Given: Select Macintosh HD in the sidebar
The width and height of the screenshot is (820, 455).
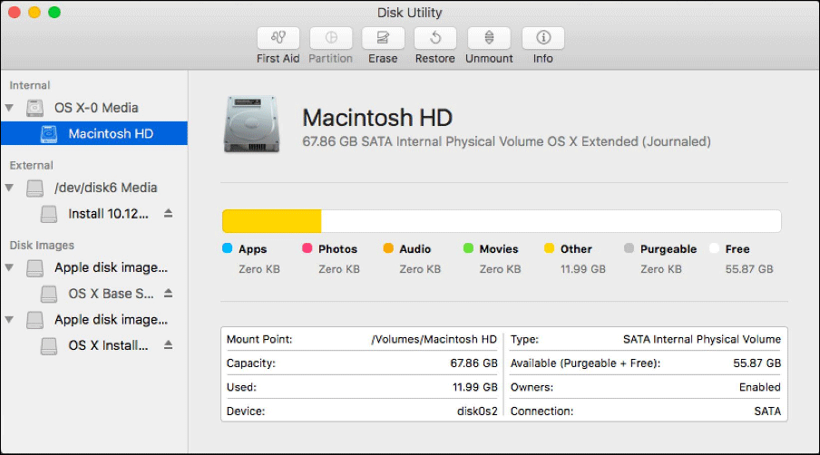Looking at the screenshot, I should tap(110, 133).
